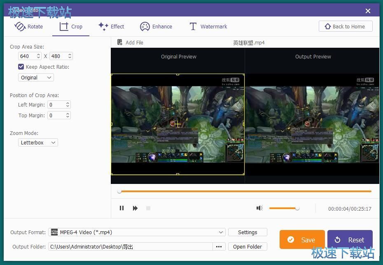Click the Add File film icon

[120, 42]
